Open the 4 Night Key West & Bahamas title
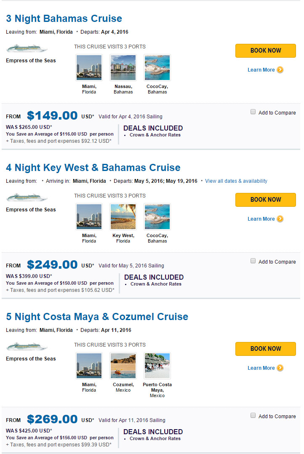304x454 pixels. (x=93, y=168)
